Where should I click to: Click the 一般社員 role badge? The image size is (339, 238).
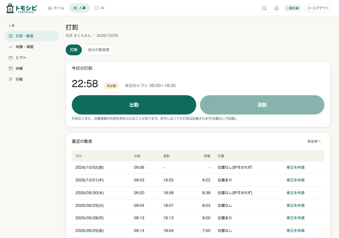click(x=293, y=8)
